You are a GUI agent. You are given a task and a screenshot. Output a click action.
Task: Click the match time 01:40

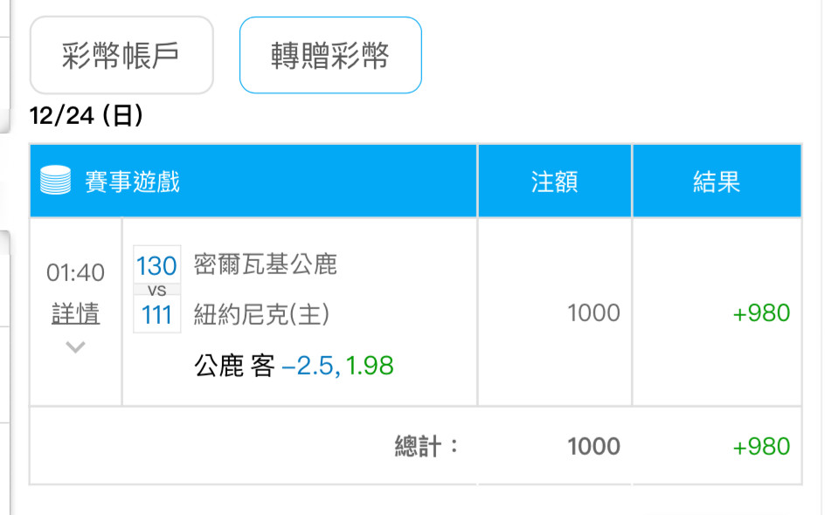pos(75,272)
